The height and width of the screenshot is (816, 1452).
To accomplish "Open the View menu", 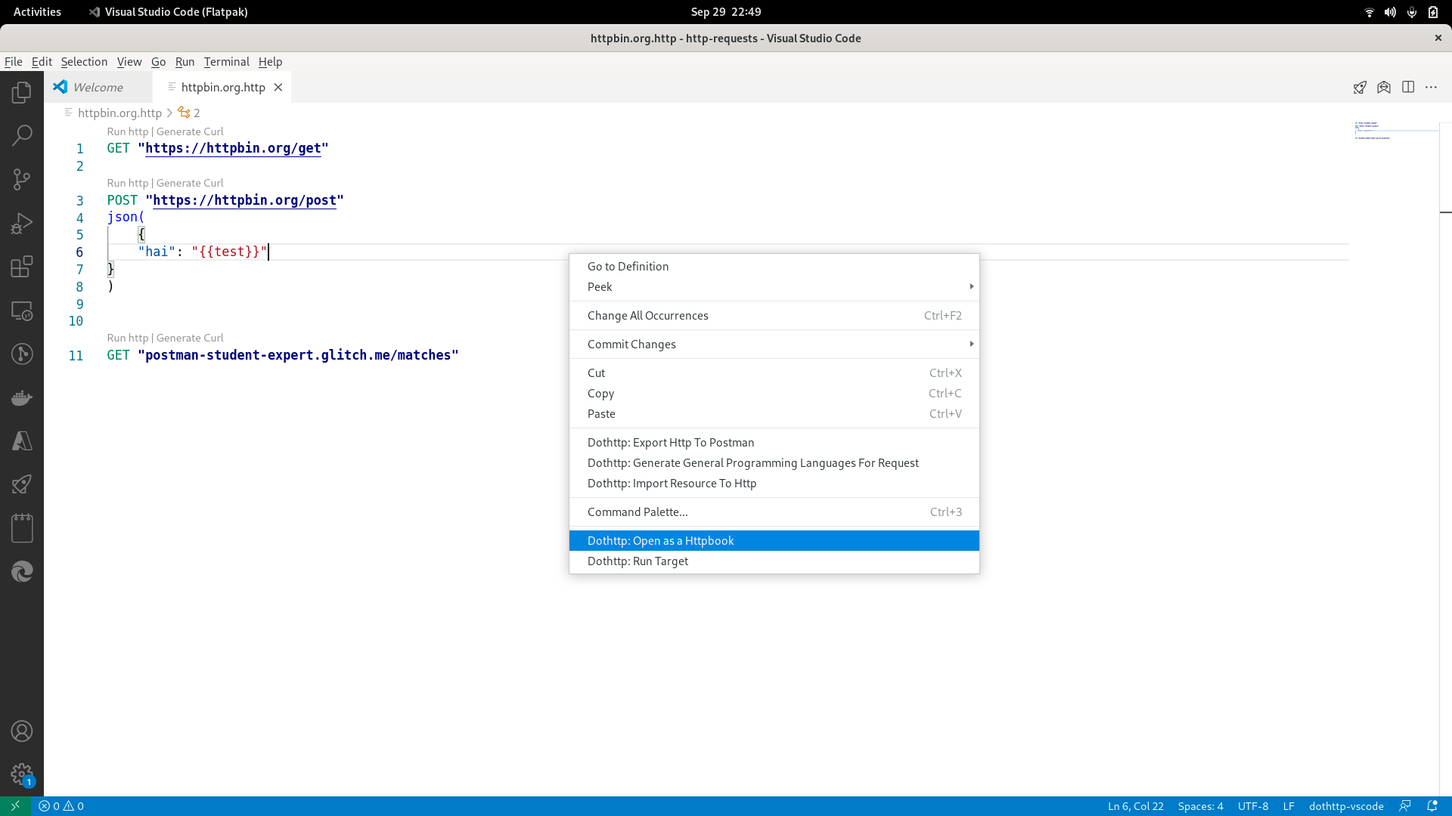I will point(129,62).
